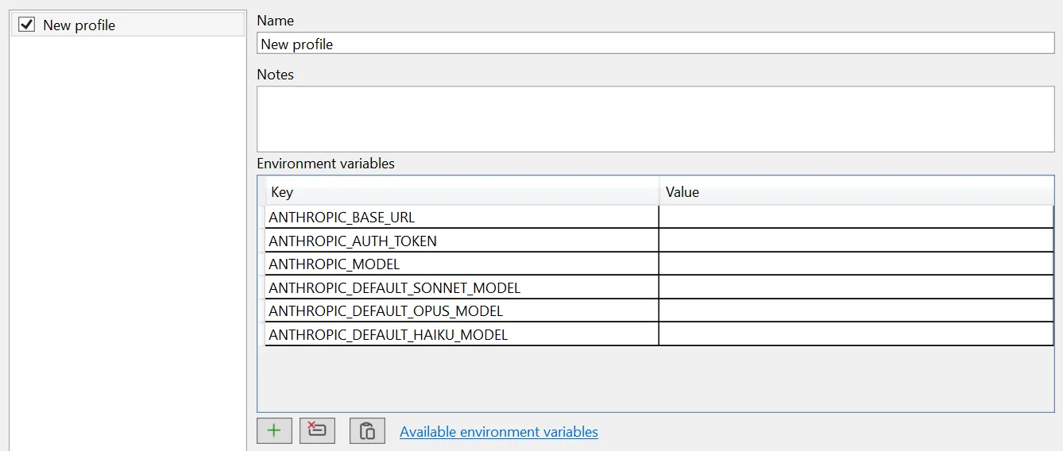Image resolution: width=1063 pixels, height=451 pixels.
Task: Select the New profile list entry
Action: [128, 25]
